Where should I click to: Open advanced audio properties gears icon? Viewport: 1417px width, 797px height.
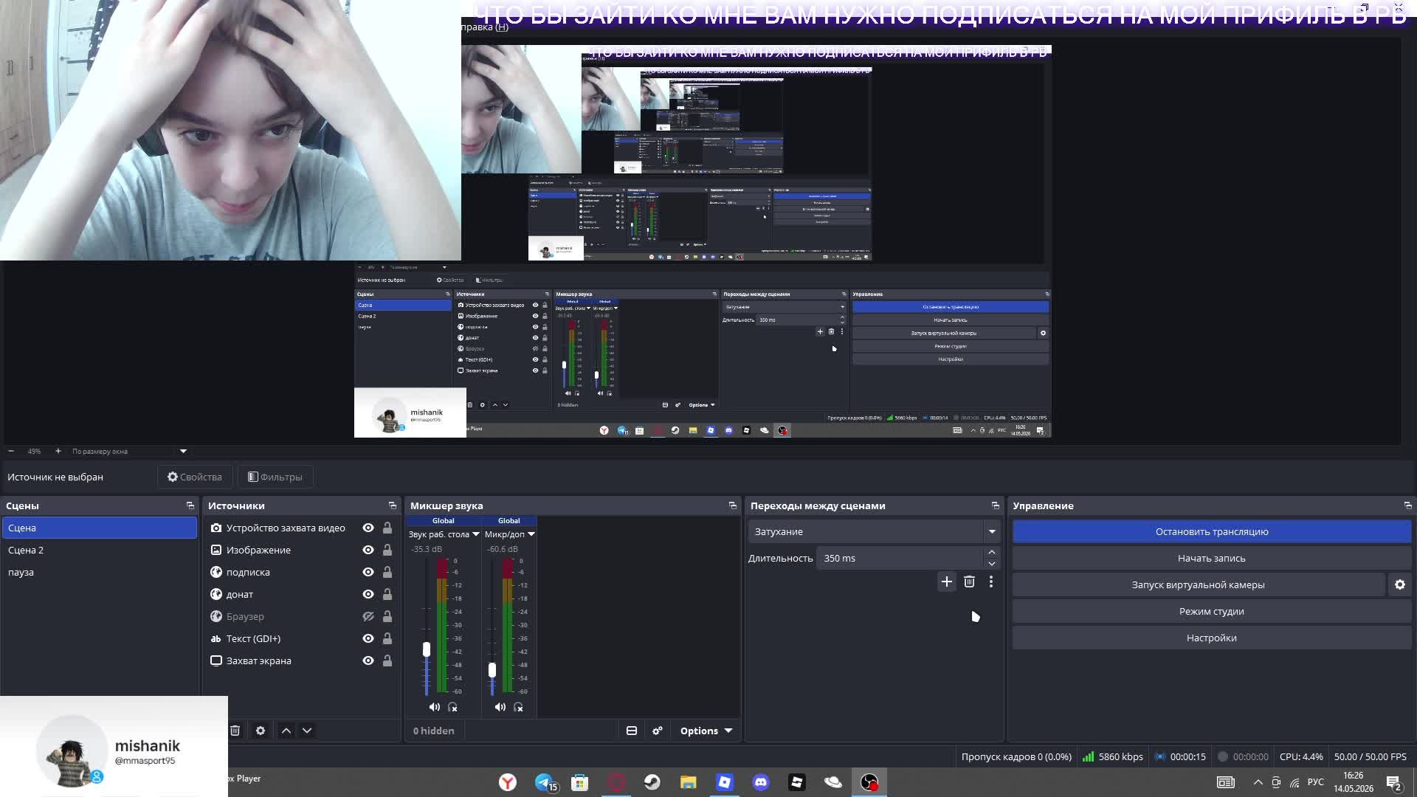658,731
